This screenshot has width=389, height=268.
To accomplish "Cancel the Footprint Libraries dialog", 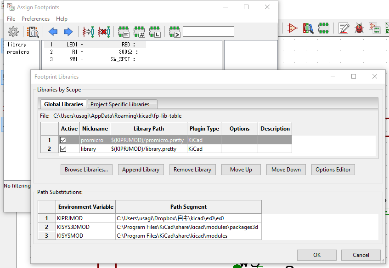I will coord(361,255).
